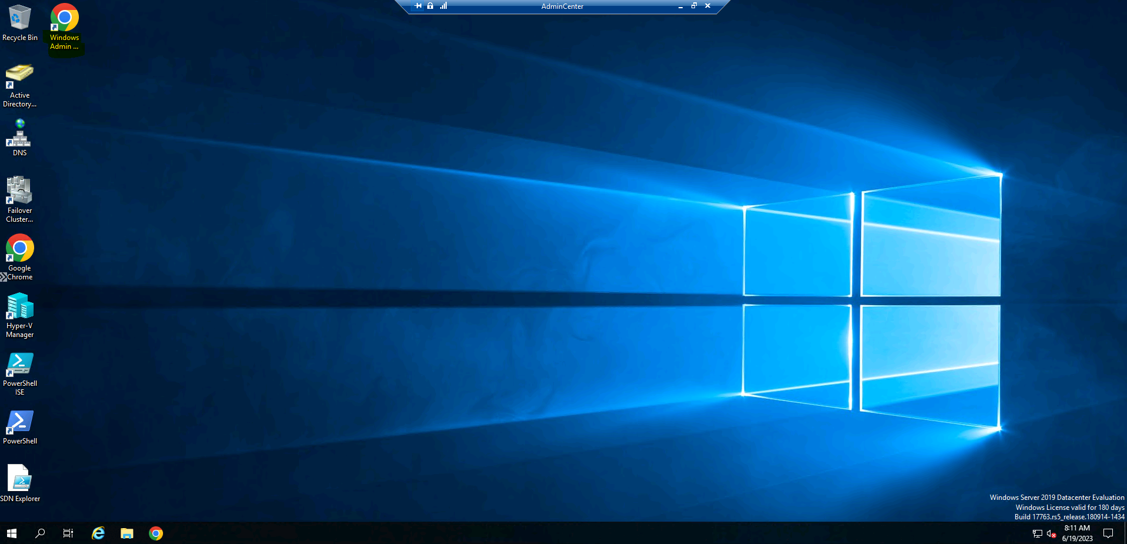Viewport: 1127px width, 544px height.
Task: Close the AdminCenter remote session
Action: [707, 6]
